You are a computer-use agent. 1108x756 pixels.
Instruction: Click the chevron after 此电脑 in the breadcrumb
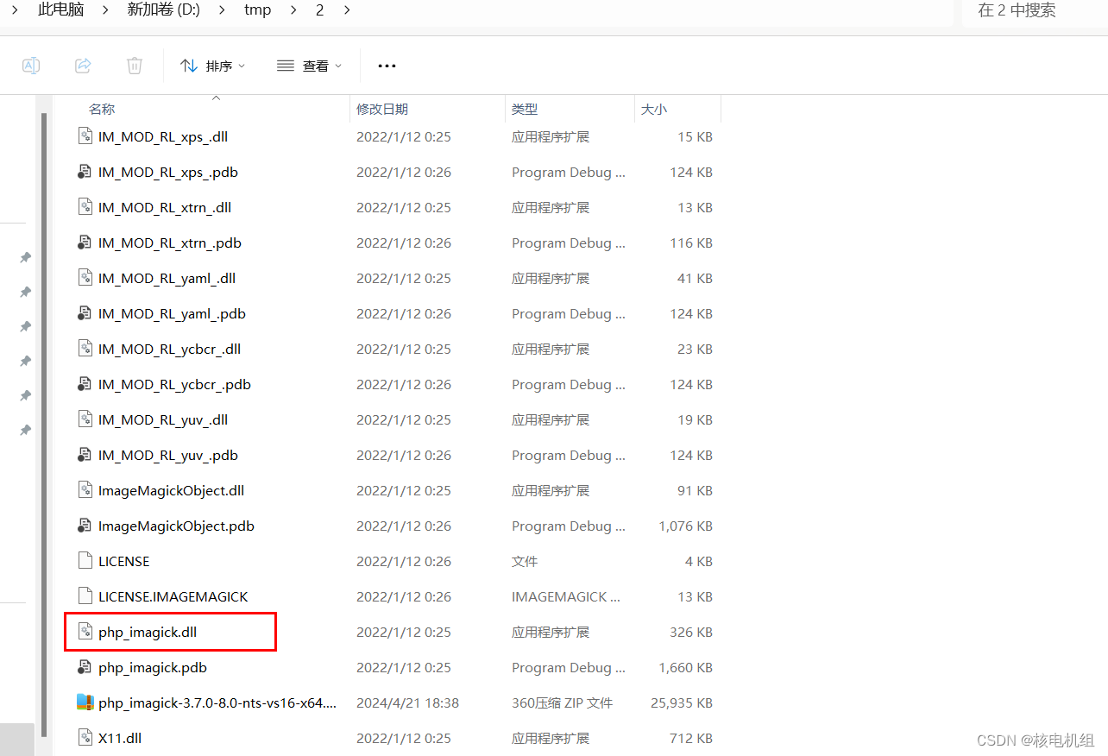[105, 10]
